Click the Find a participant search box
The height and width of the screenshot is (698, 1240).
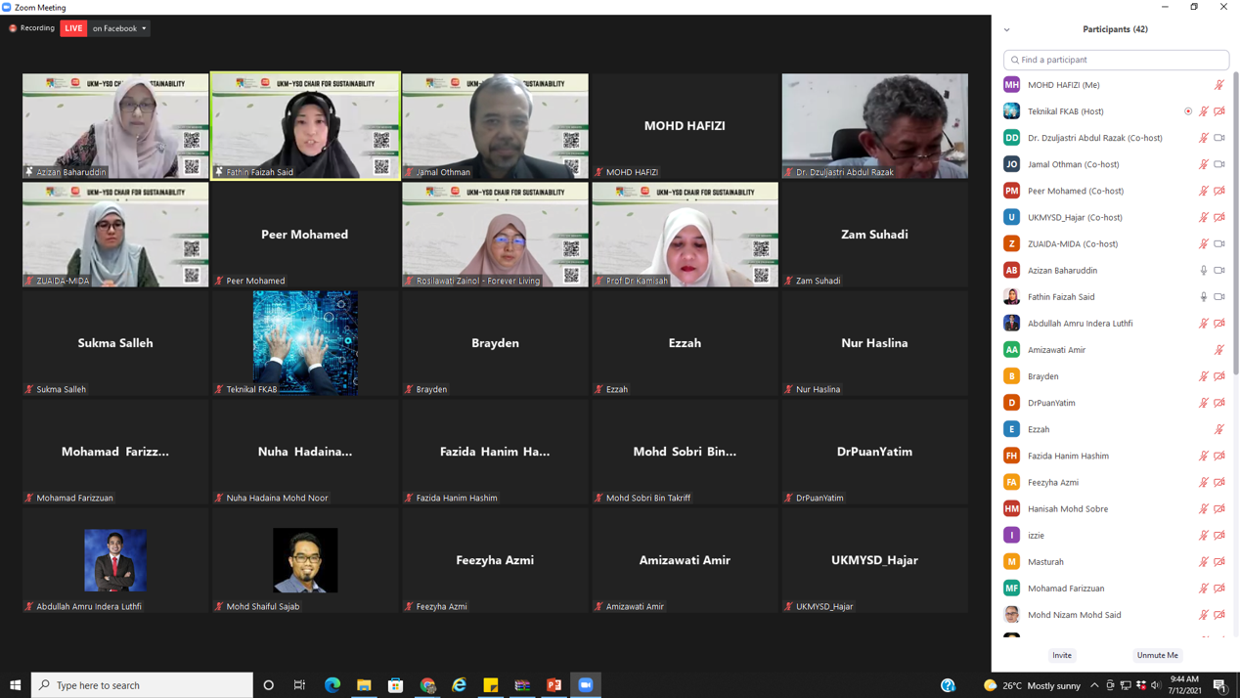point(1116,60)
